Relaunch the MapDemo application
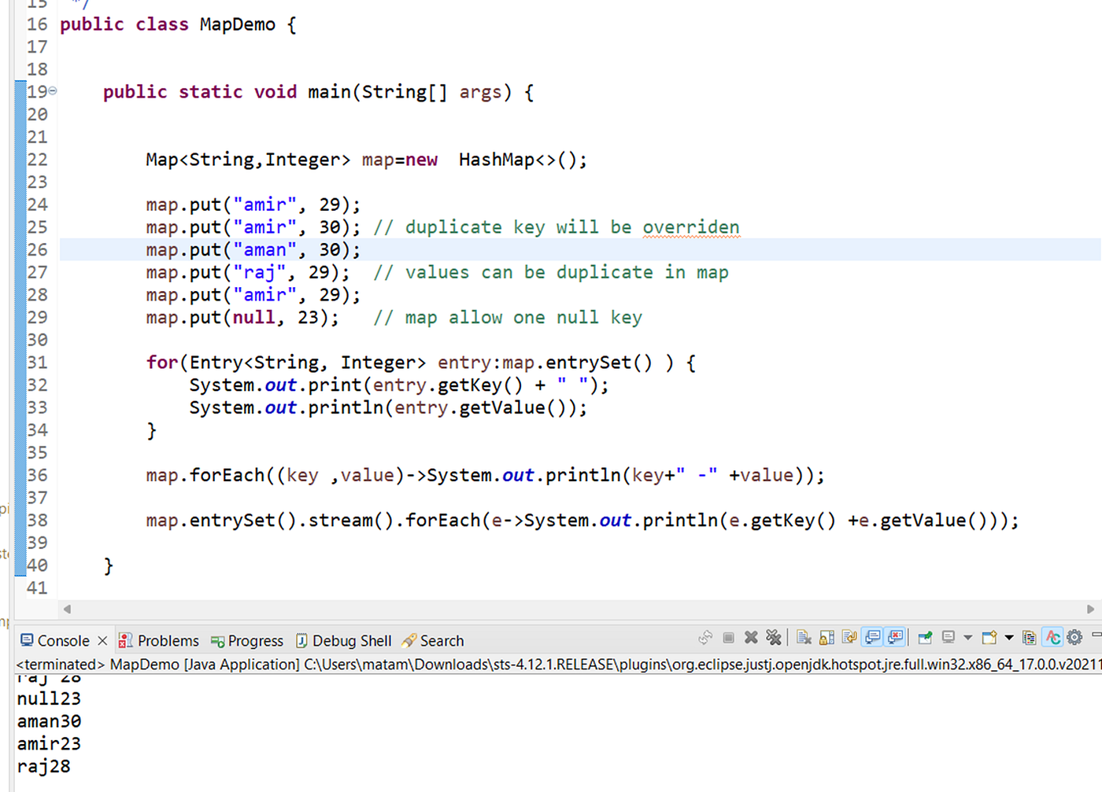Viewport: 1102px width, 792px height. [x=705, y=637]
